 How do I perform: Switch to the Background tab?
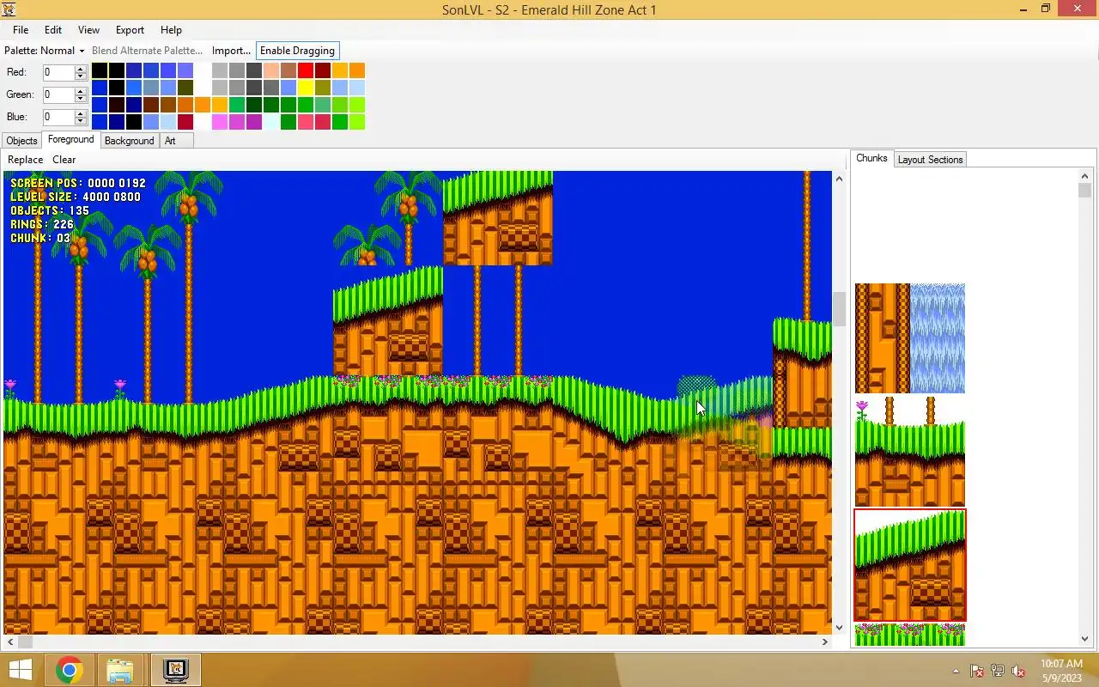pos(129,141)
